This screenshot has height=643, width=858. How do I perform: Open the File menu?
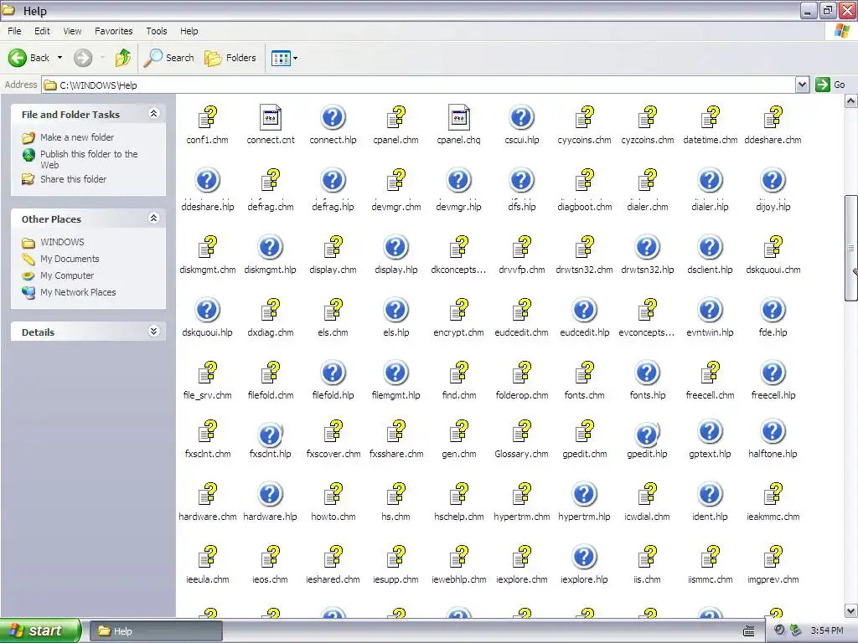click(15, 31)
